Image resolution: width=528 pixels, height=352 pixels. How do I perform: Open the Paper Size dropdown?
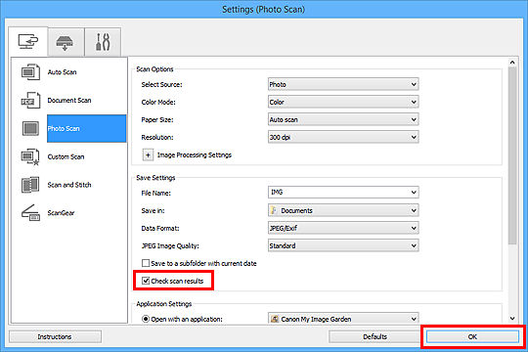pyautogui.click(x=343, y=119)
